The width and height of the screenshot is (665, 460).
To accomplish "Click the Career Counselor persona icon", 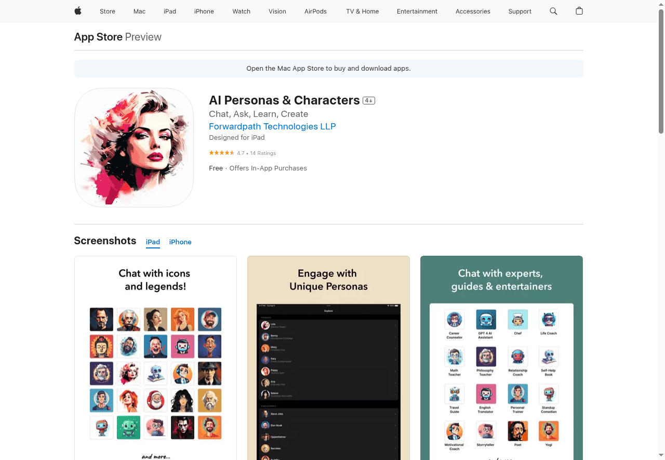I will click(x=454, y=320).
